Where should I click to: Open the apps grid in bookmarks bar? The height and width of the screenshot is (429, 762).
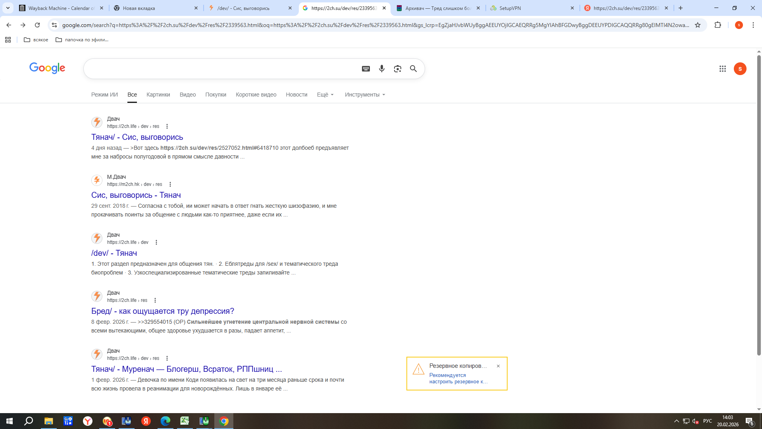(x=8, y=40)
